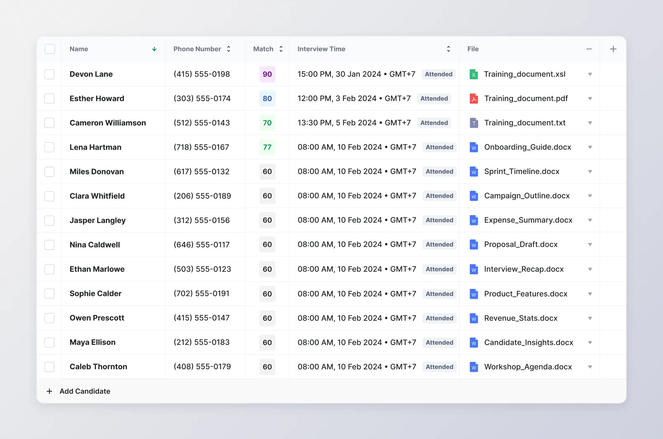Click the Word icon beside Onboarding_Guide.docx
663x439 pixels.
point(474,148)
